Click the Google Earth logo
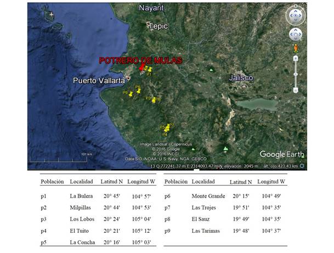This screenshot has width=334, height=253. 280,154
